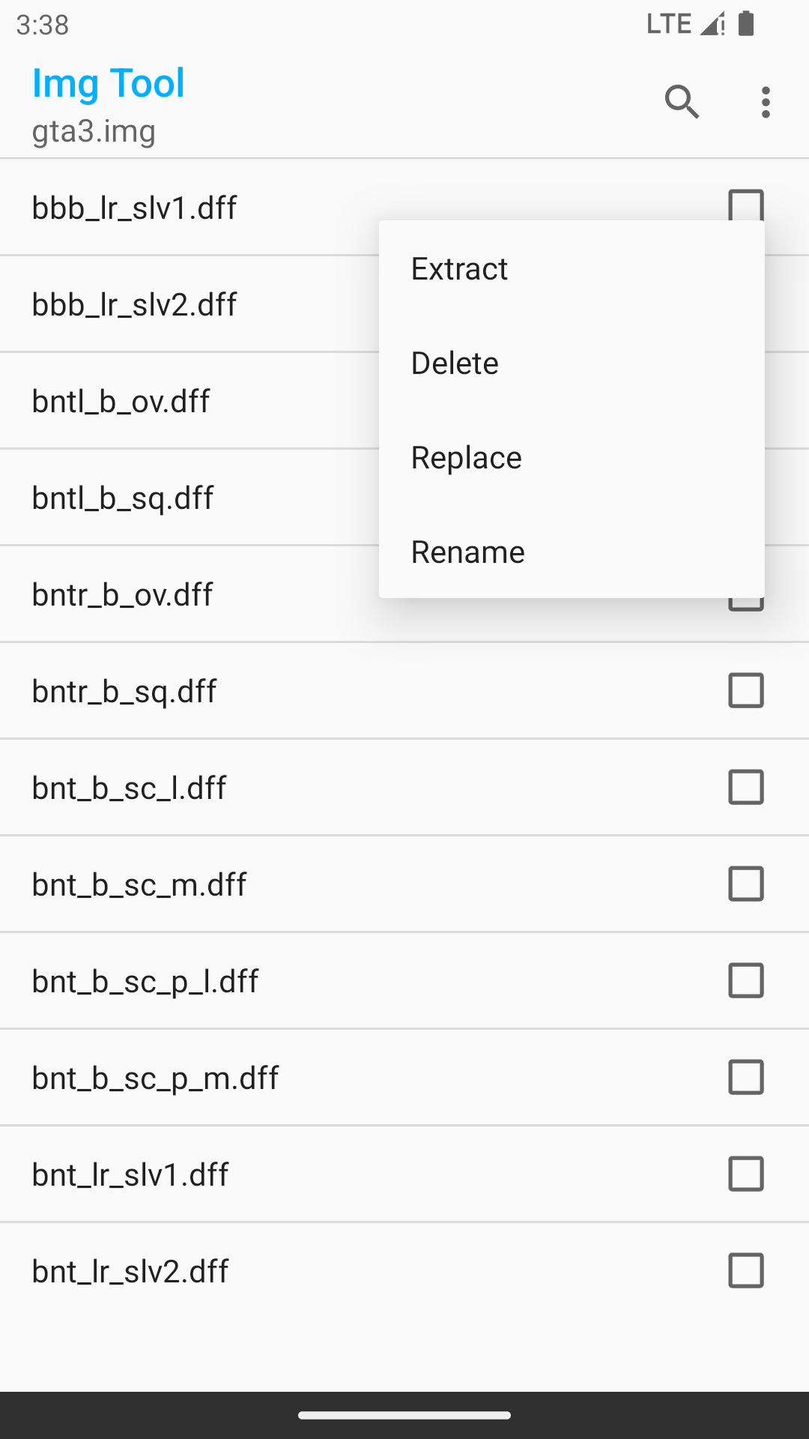Enable checkbox for bnt_lr_slv1.dff
The height and width of the screenshot is (1439, 809).
point(745,1174)
